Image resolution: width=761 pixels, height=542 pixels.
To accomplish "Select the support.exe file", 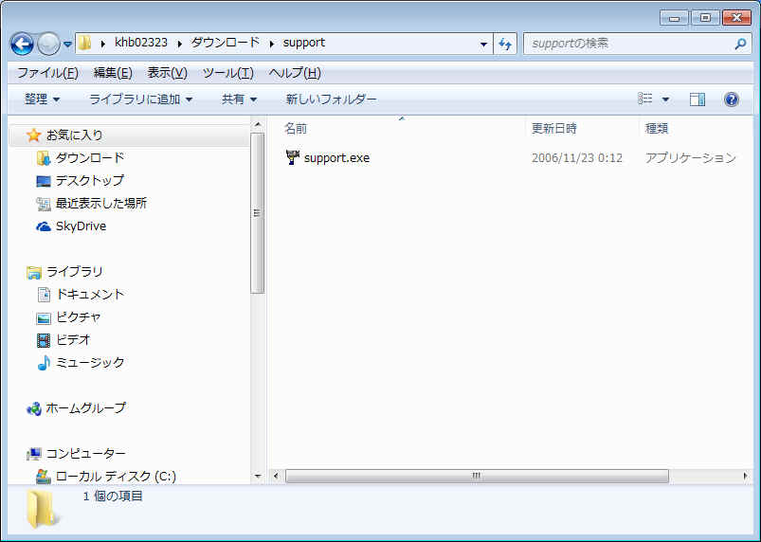I will 336,158.
